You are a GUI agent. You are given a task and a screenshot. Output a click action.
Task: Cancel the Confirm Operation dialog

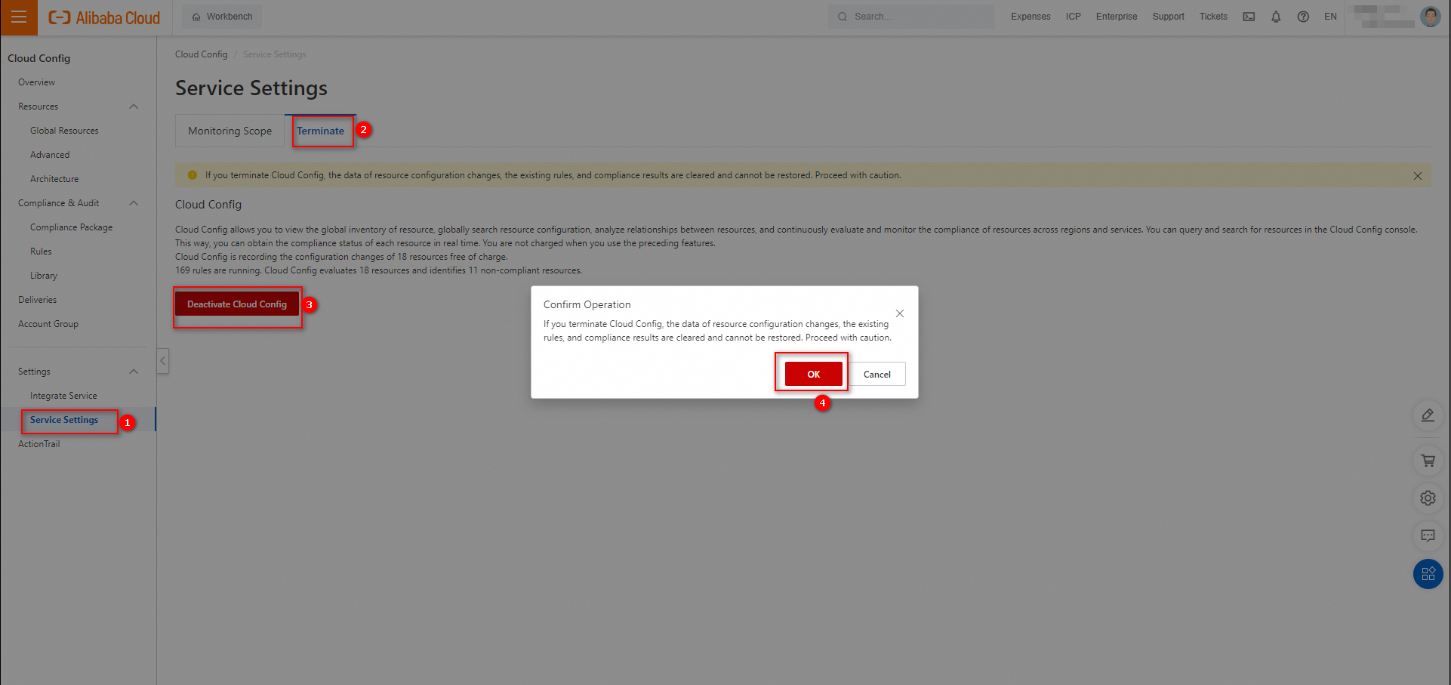(876, 374)
